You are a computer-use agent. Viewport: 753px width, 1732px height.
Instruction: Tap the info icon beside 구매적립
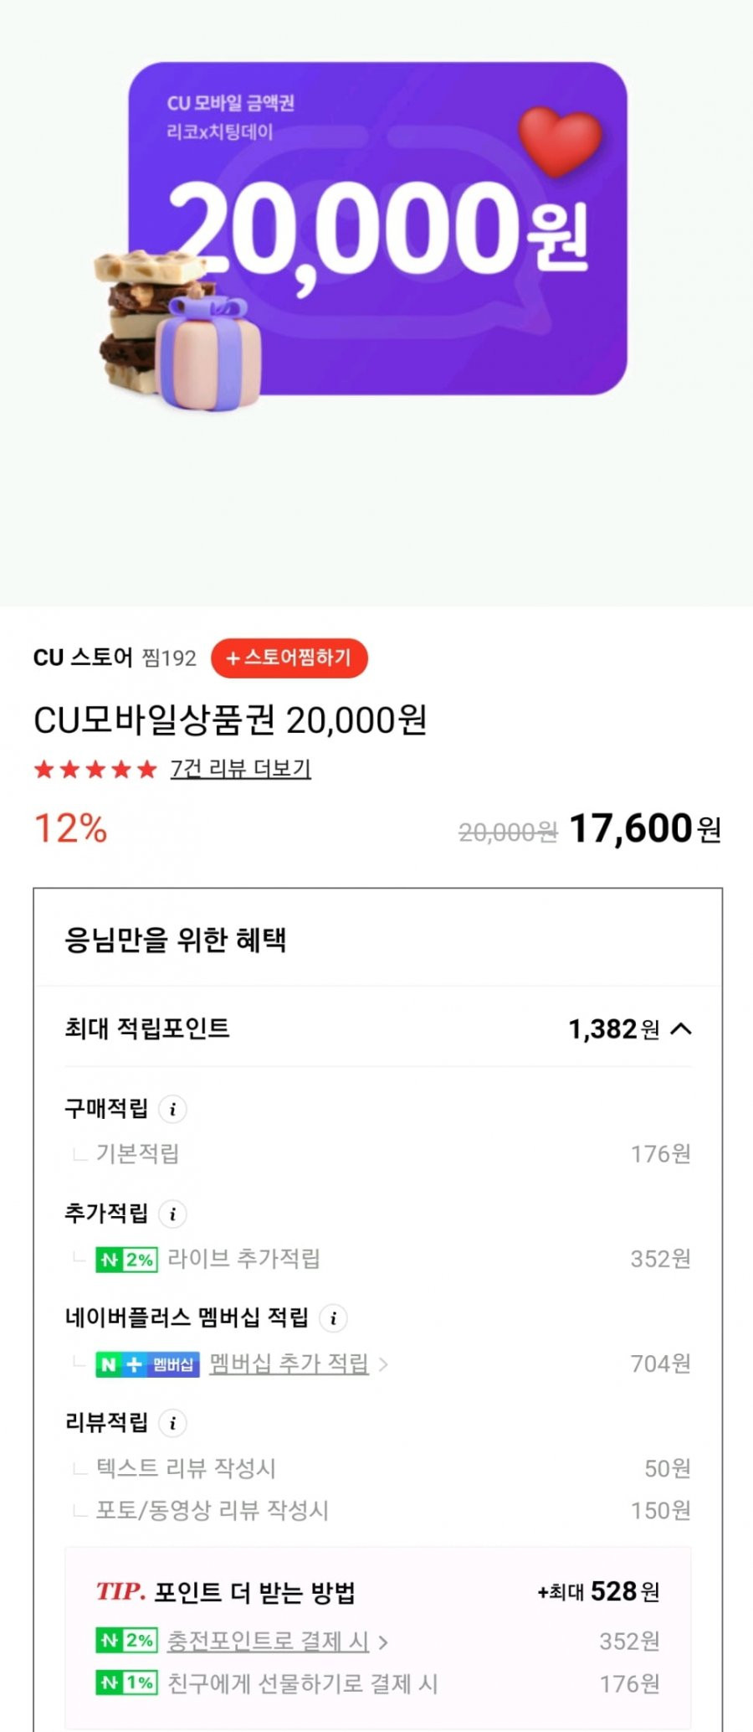point(172,1109)
